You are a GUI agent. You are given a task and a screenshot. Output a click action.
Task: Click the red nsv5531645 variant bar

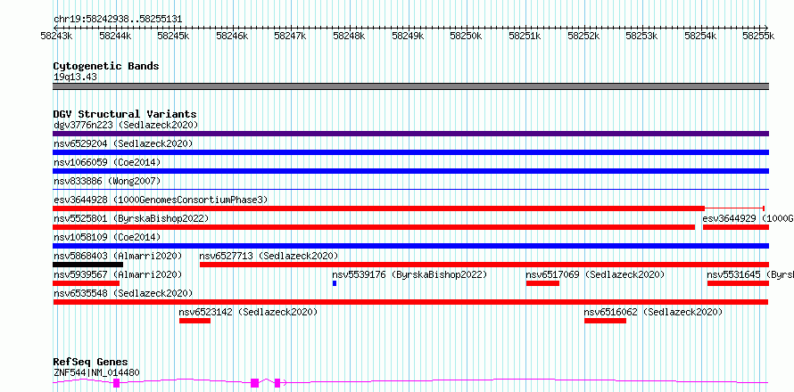pyautogui.click(x=739, y=283)
